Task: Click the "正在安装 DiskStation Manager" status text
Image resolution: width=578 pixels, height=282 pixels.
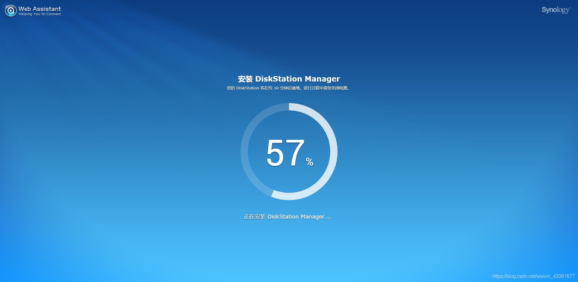Action: [284, 217]
